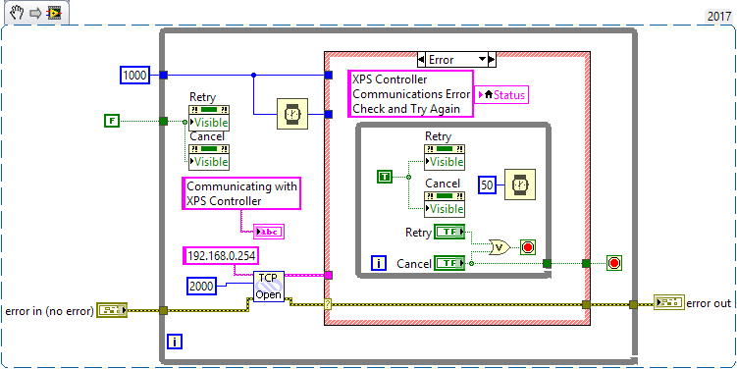The height and width of the screenshot is (369, 737).
Task: Click the hand drag icon in snippet header
Action: tap(18, 13)
